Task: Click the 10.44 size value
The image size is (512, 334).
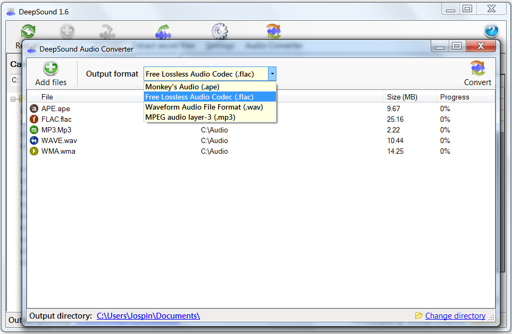Action: (x=395, y=141)
